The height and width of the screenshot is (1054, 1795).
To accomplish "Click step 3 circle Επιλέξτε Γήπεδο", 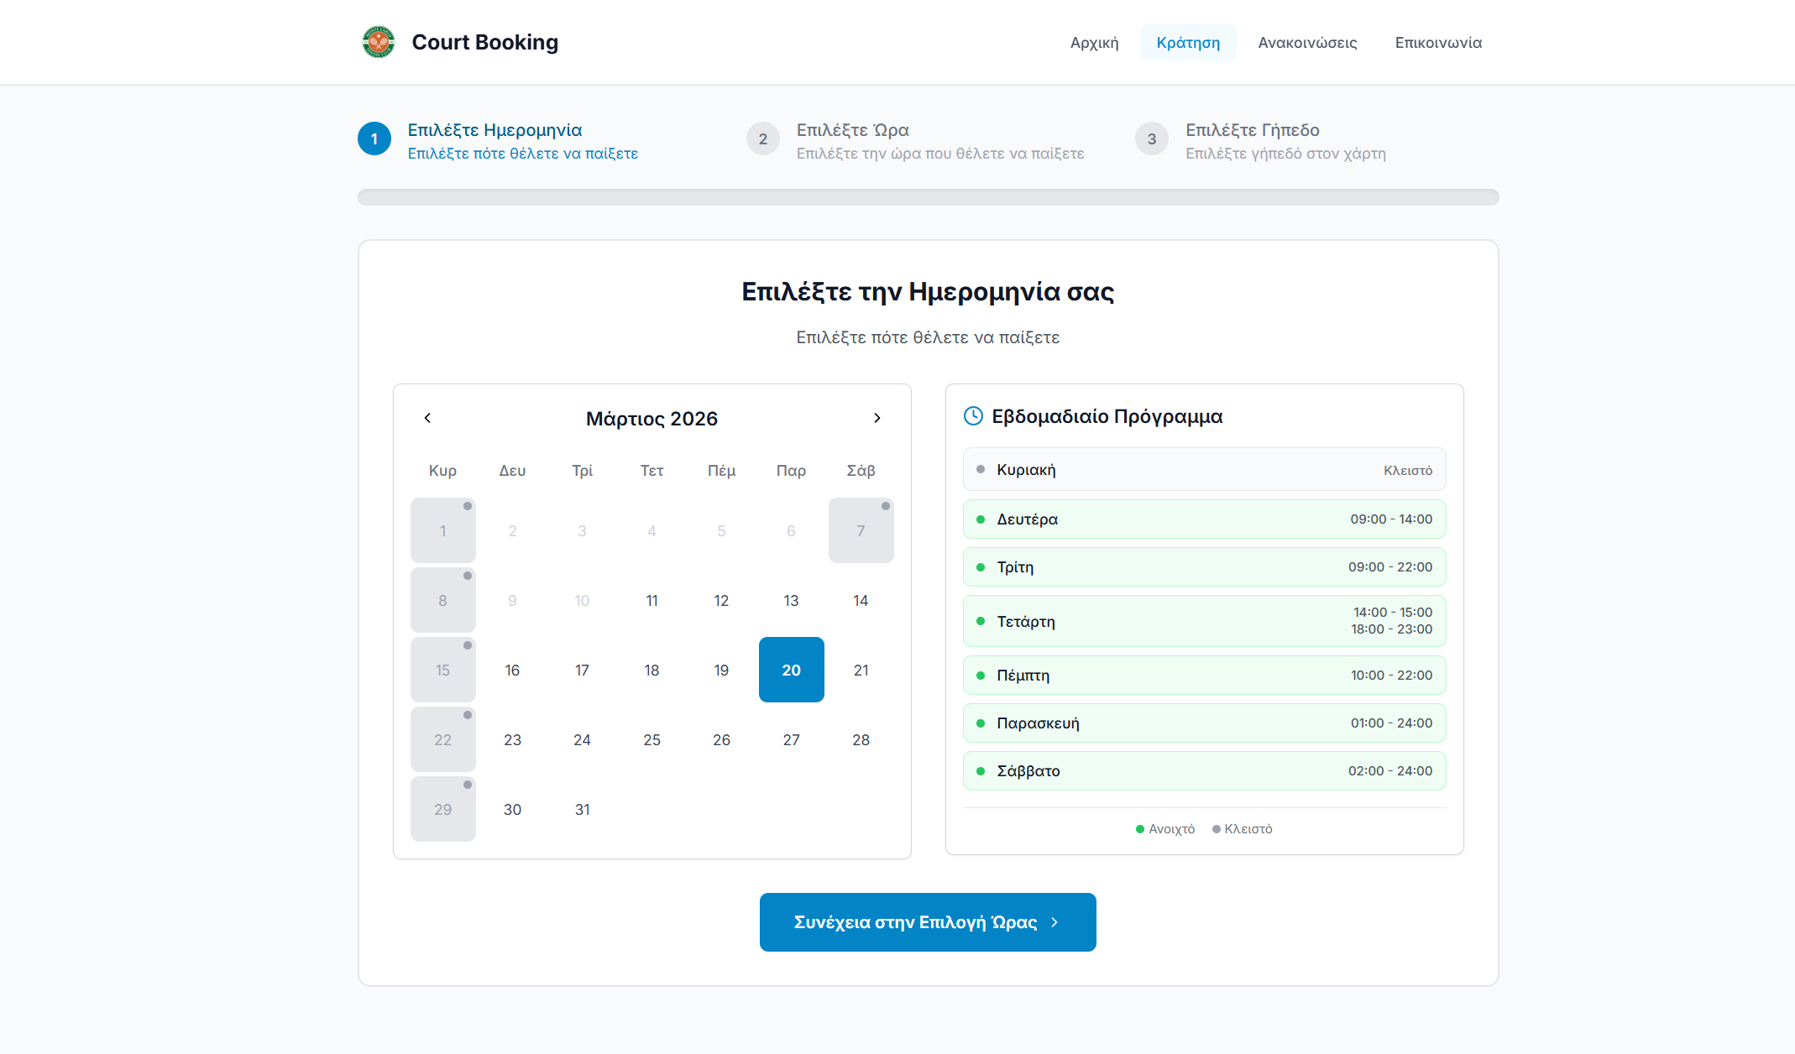I will [x=1152, y=139].
